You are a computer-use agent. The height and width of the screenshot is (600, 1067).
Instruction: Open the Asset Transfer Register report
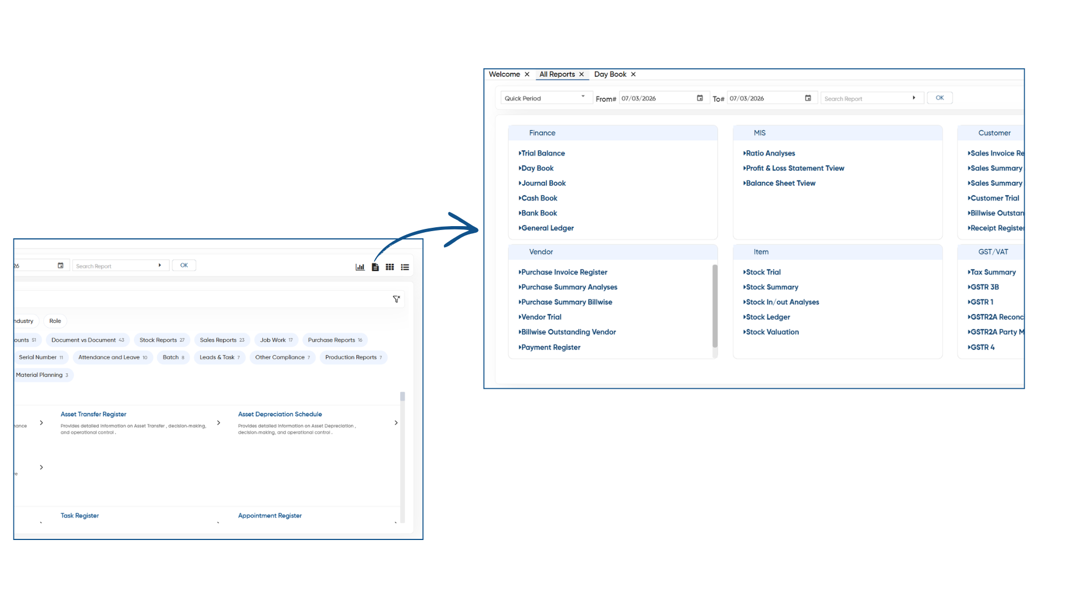click(93, 414)
